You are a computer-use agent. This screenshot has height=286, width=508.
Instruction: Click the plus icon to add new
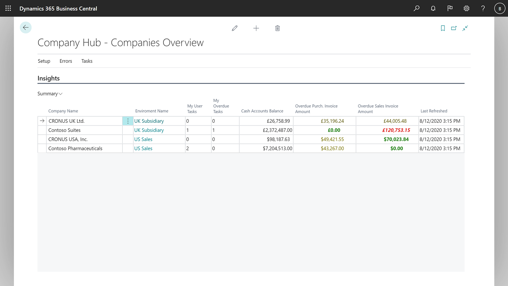point(256,28)
